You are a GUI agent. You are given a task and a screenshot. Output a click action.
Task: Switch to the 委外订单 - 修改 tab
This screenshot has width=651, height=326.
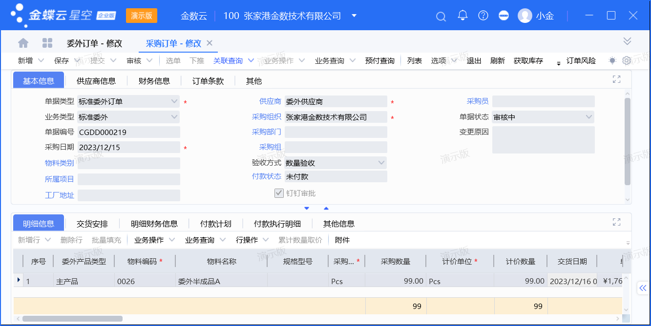click(x=94, y=43)
